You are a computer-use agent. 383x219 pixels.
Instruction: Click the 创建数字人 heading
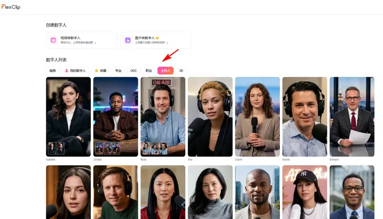[x=56, y=25]
